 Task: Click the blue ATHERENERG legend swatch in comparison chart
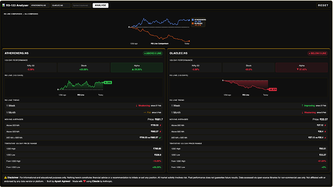tap(193, 20)
